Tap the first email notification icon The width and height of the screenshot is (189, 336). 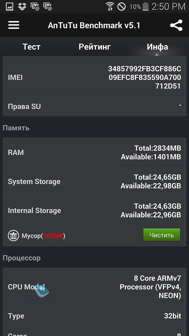[35, 6]
